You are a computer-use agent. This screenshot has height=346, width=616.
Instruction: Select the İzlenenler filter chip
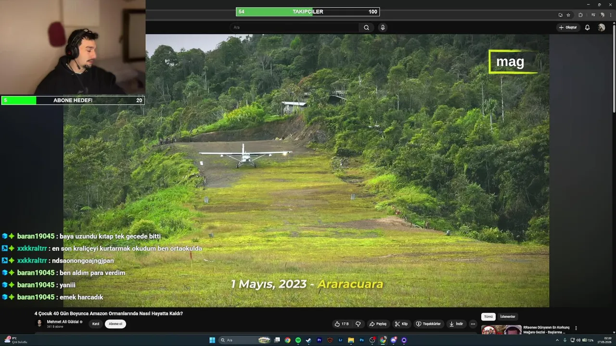point(508,317)
